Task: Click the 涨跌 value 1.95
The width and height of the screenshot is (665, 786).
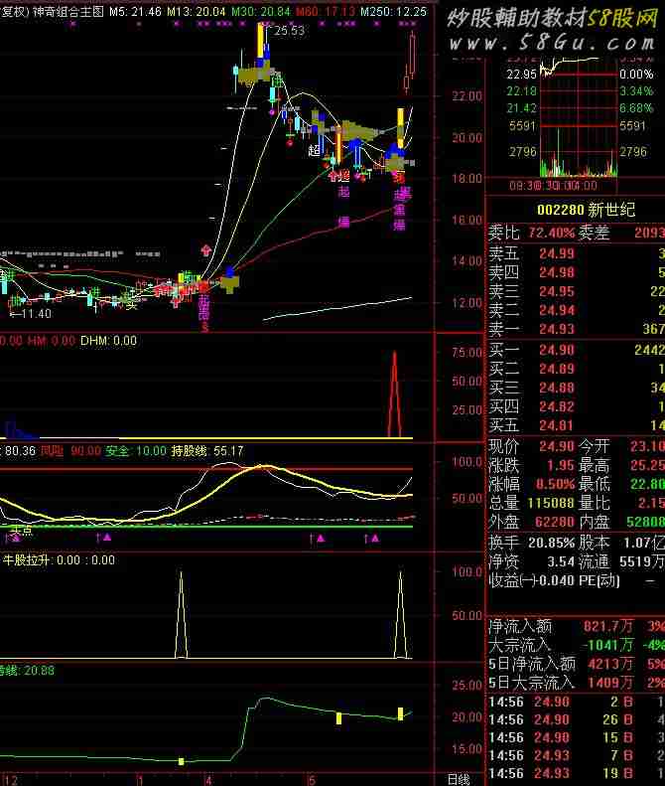Action: click(x=561, y=466)
